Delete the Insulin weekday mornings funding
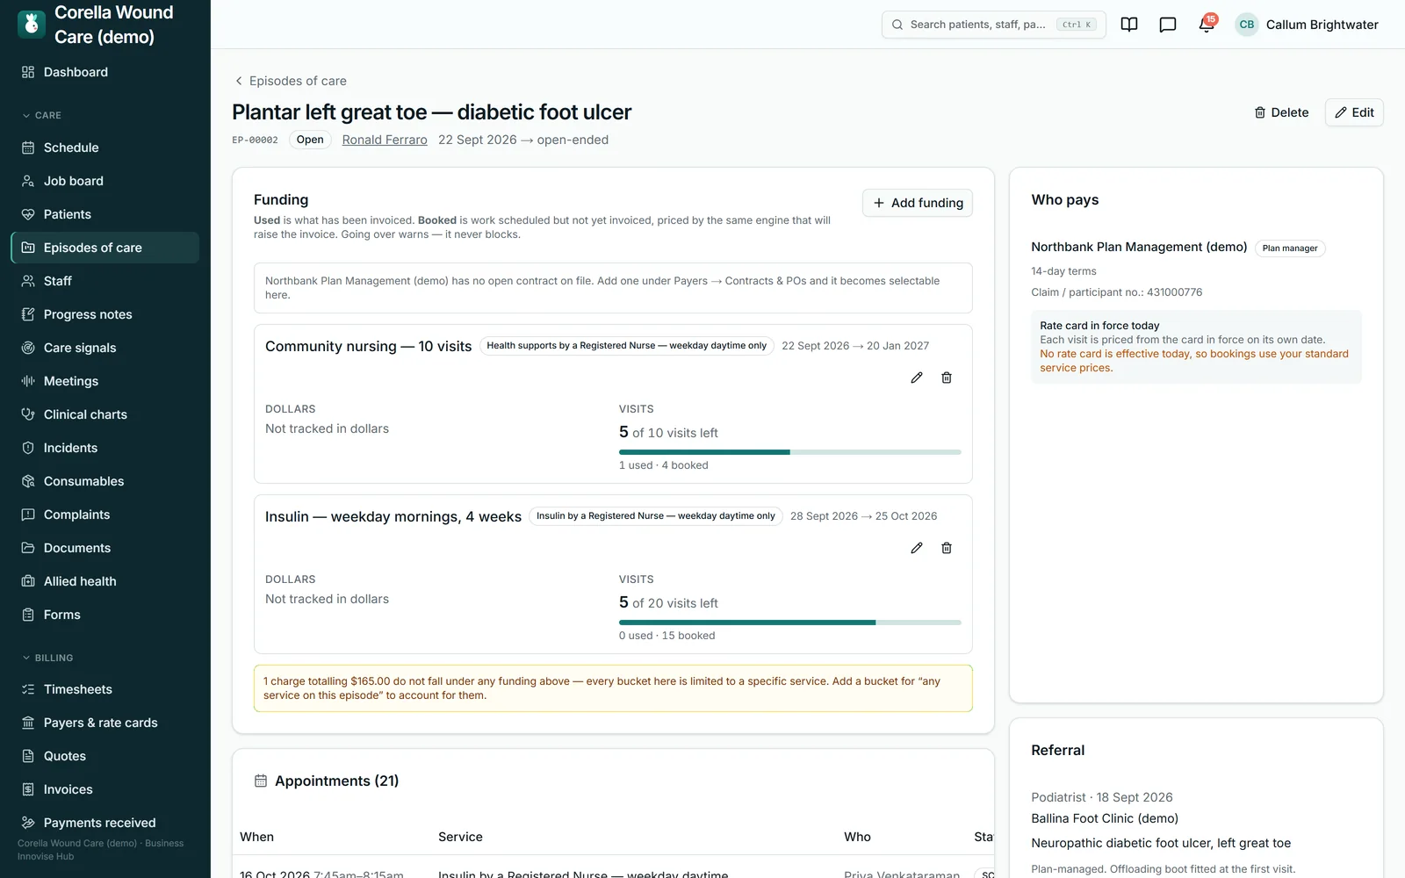The width and height of the screenshot is (1405, 878). pos(947,548)
